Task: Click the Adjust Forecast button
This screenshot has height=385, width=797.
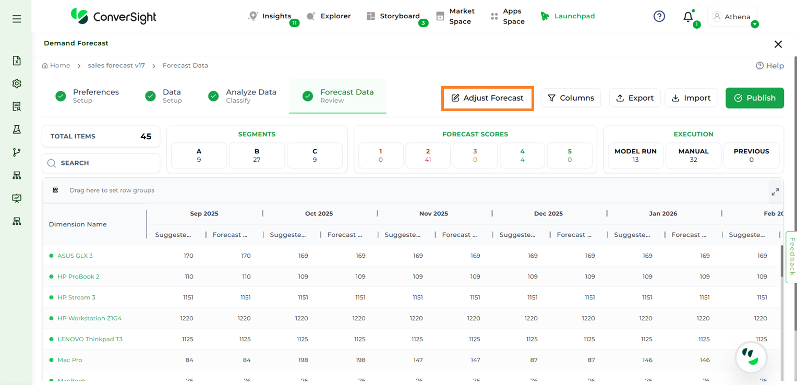Action: pyautogui.click(x=487, y=98)
